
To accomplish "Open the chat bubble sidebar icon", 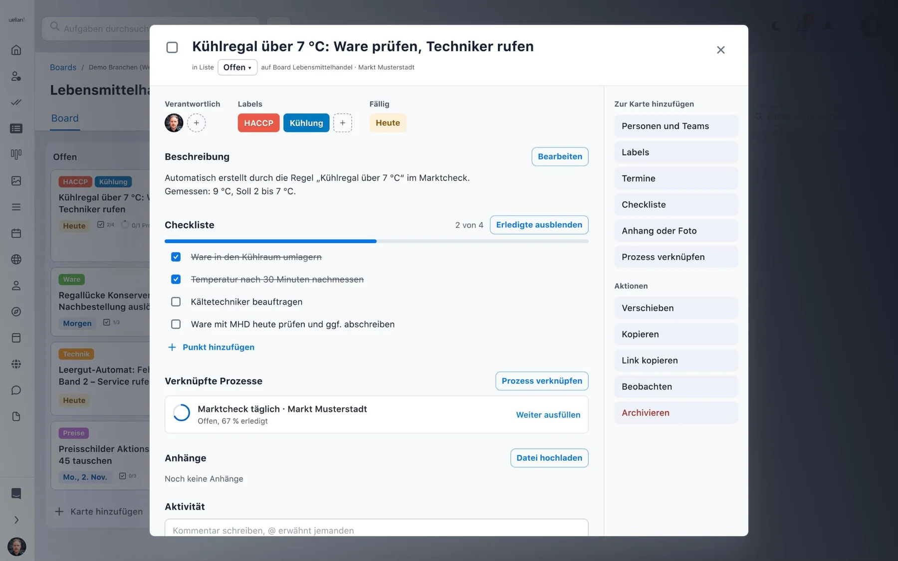I will 16,390.
